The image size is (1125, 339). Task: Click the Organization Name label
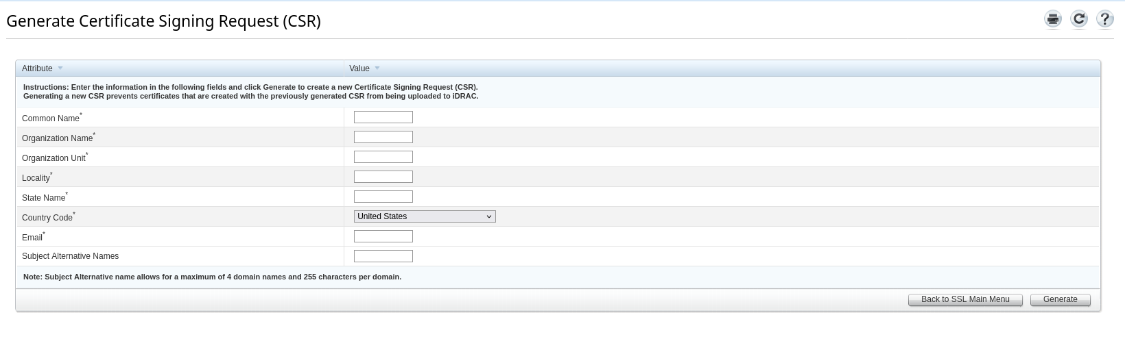pos(58,138)
